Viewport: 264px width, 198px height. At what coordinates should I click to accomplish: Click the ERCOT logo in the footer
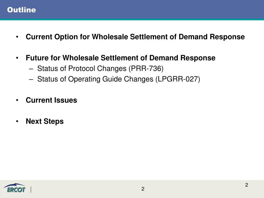pyautogui.click(x=14, y=188)
